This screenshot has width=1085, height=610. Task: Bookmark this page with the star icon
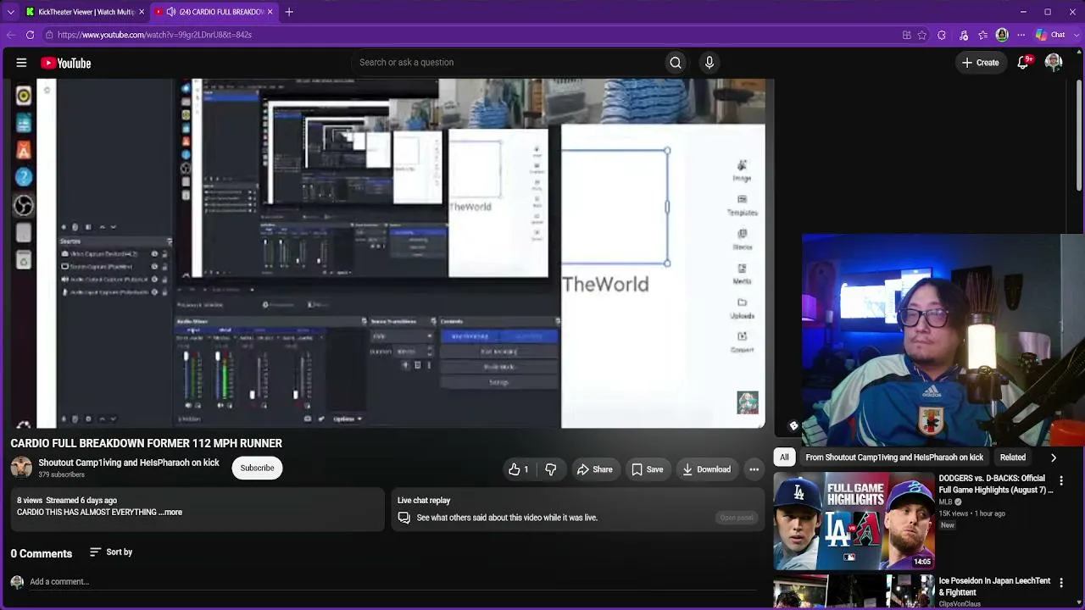[922, 35]
